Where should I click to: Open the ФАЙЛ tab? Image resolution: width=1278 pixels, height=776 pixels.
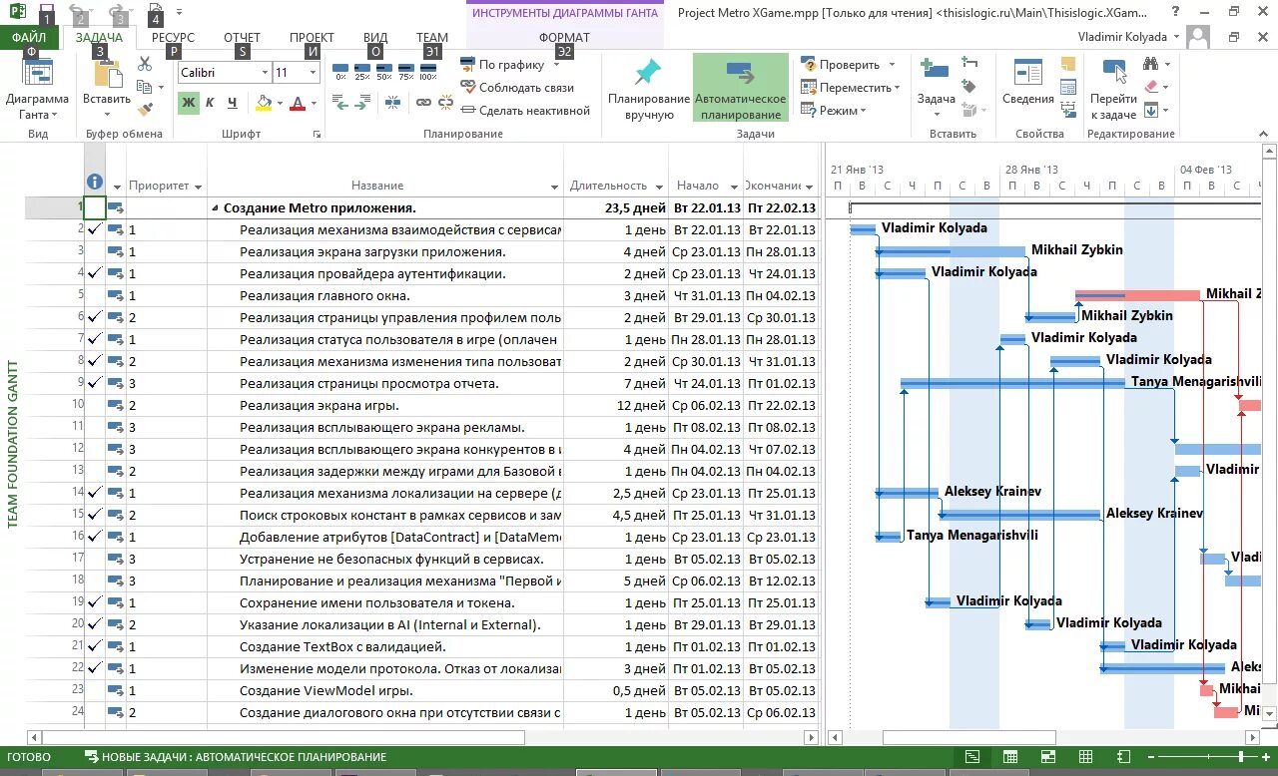click(31, 37)
